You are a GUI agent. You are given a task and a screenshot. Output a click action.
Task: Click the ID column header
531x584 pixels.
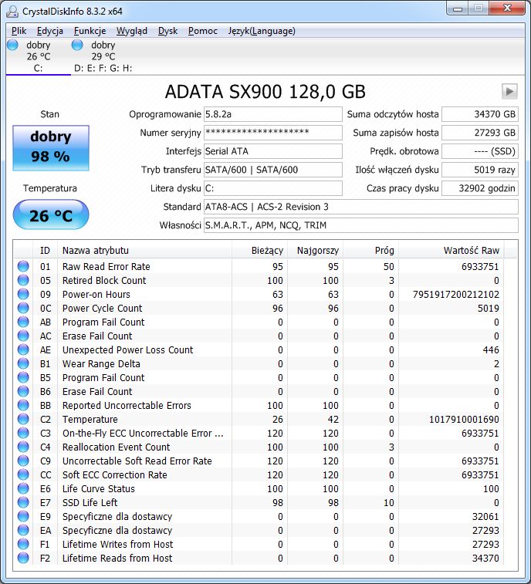[45, 250]
